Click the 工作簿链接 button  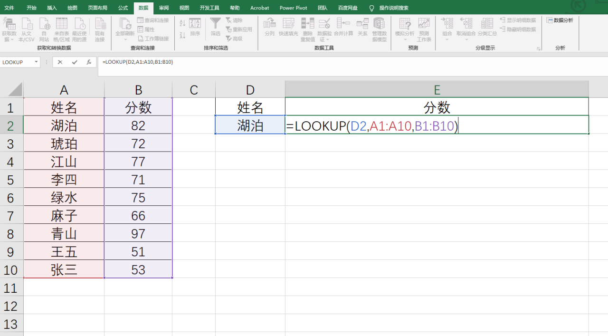click(x=153, y=38)
